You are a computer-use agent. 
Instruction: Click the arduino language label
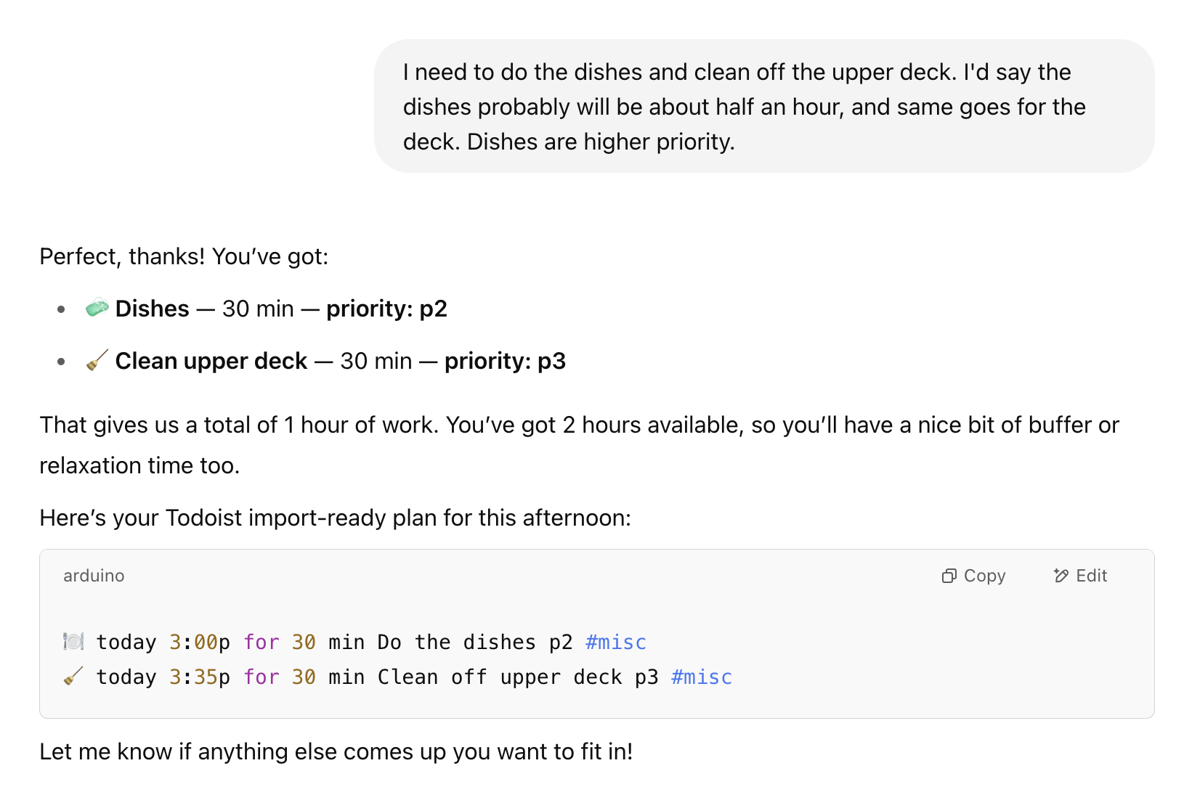94,576
